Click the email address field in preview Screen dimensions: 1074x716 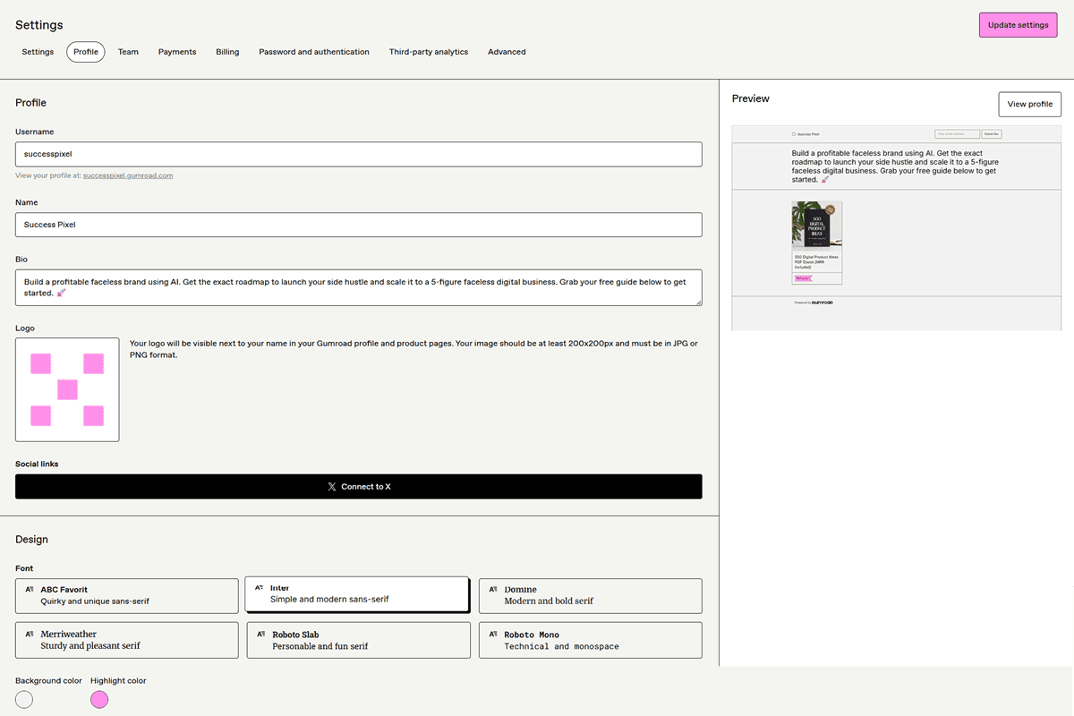point(957,134)
